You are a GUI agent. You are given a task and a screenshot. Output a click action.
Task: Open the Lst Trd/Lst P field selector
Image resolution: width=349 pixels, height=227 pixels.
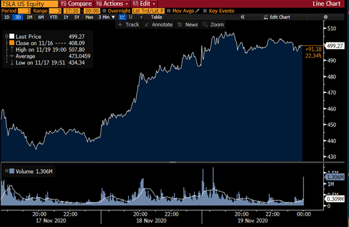[x=148, y=11]
